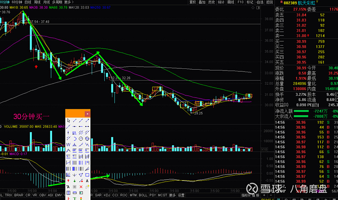The width and height of the screenshot is (338, 200).
Task: Select the SAR indicator tab
Action: click(x=98, y=195)
